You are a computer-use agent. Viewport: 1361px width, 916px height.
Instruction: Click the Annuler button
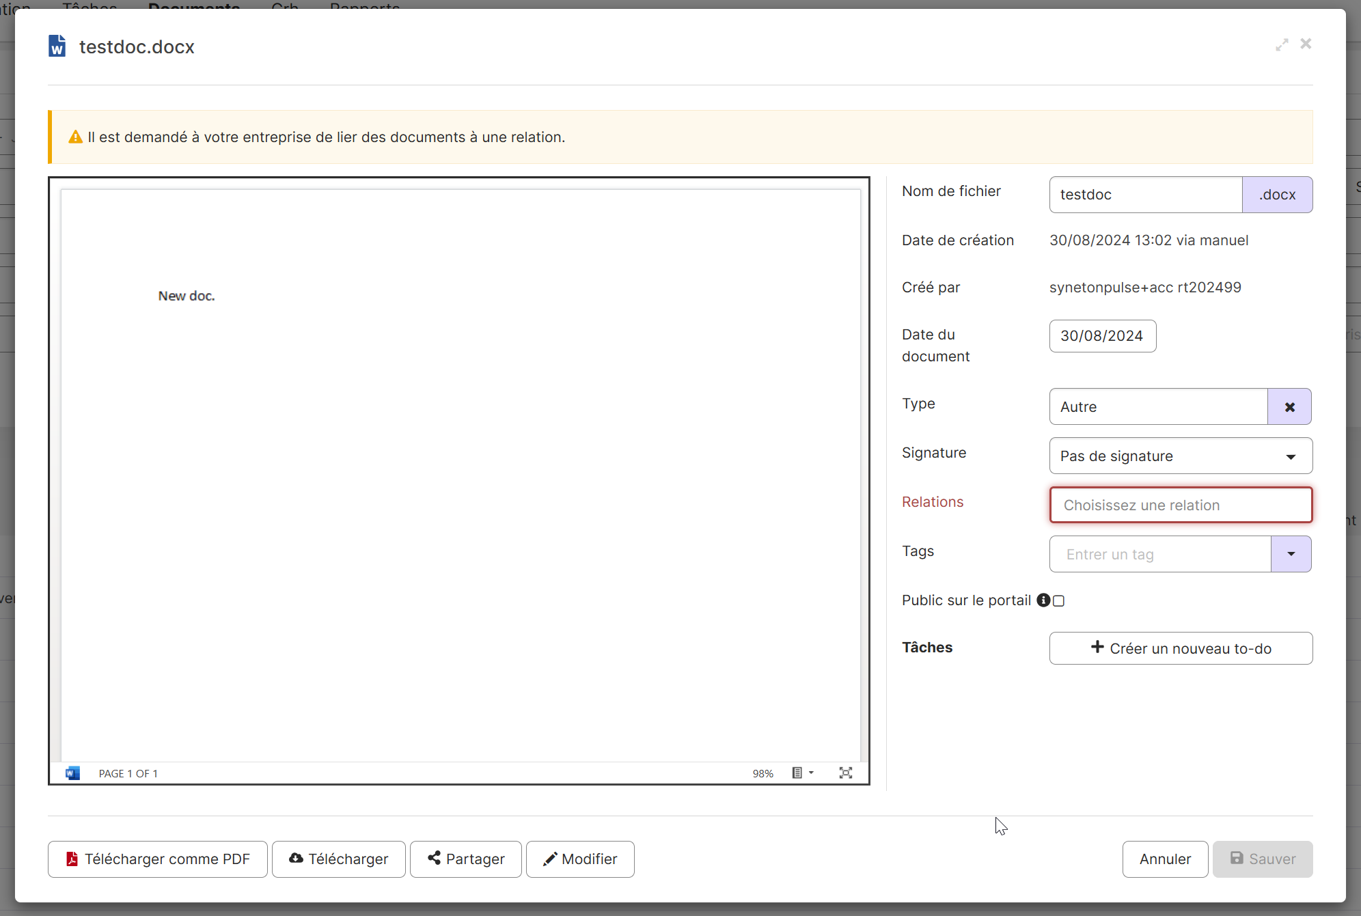[x=1165, y=859]
